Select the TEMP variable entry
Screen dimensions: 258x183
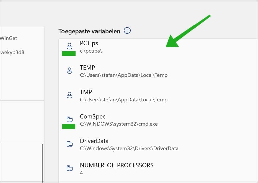point(158,71)
